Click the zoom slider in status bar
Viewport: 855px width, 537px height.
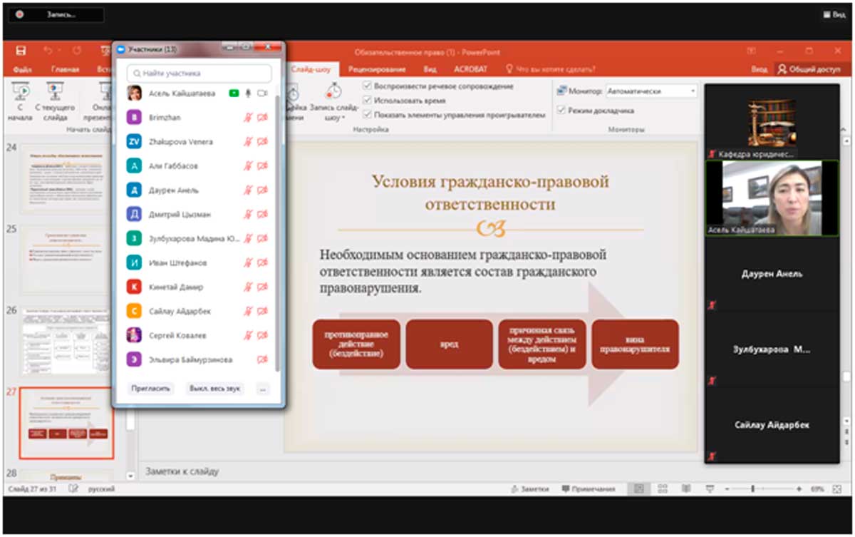pos(753,489)
